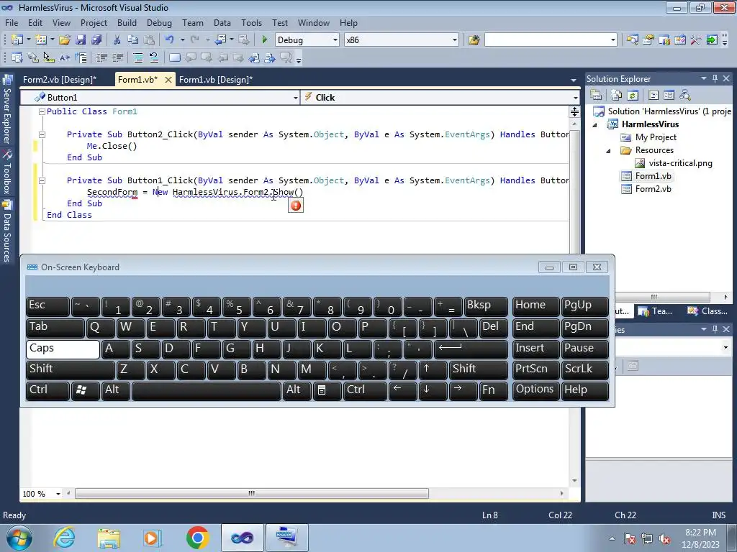
Task: Open the Project menu
Action: click(94, 22)
